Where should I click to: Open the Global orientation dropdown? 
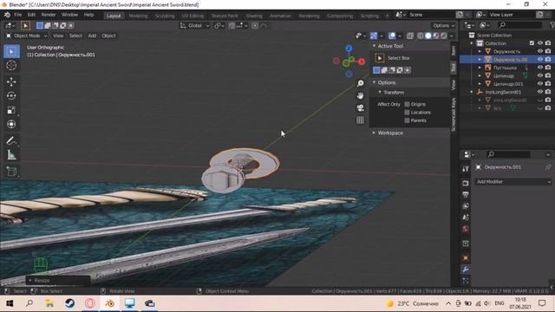[x=194, y=25]
